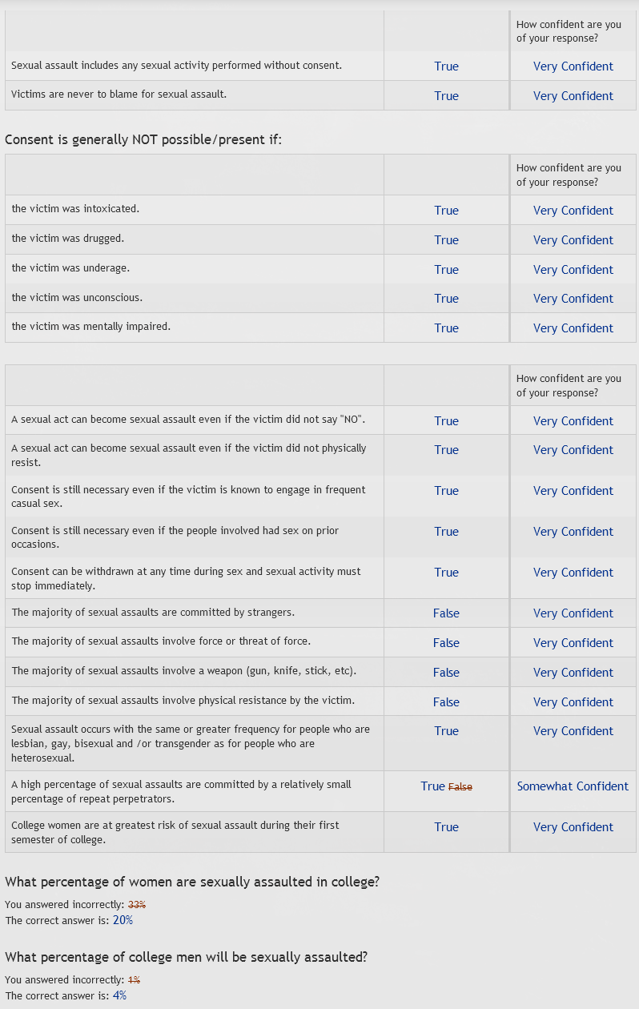Select True for victim was underage row
This screenshot has width=639, height=1009.
click(446, 270)
